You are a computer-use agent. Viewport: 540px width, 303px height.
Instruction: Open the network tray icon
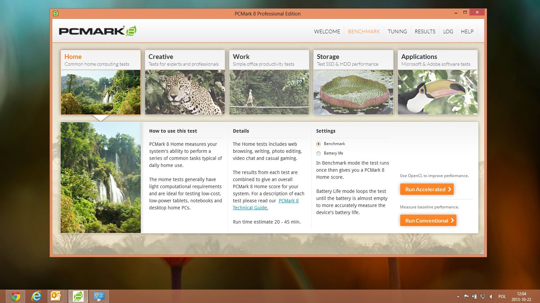483,297
